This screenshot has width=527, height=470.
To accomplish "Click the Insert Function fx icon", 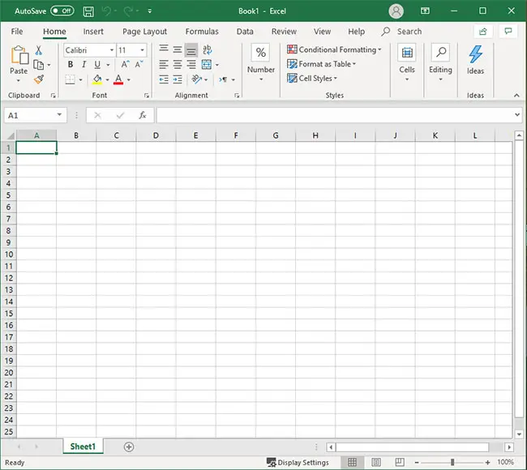I will click(142, 116).
